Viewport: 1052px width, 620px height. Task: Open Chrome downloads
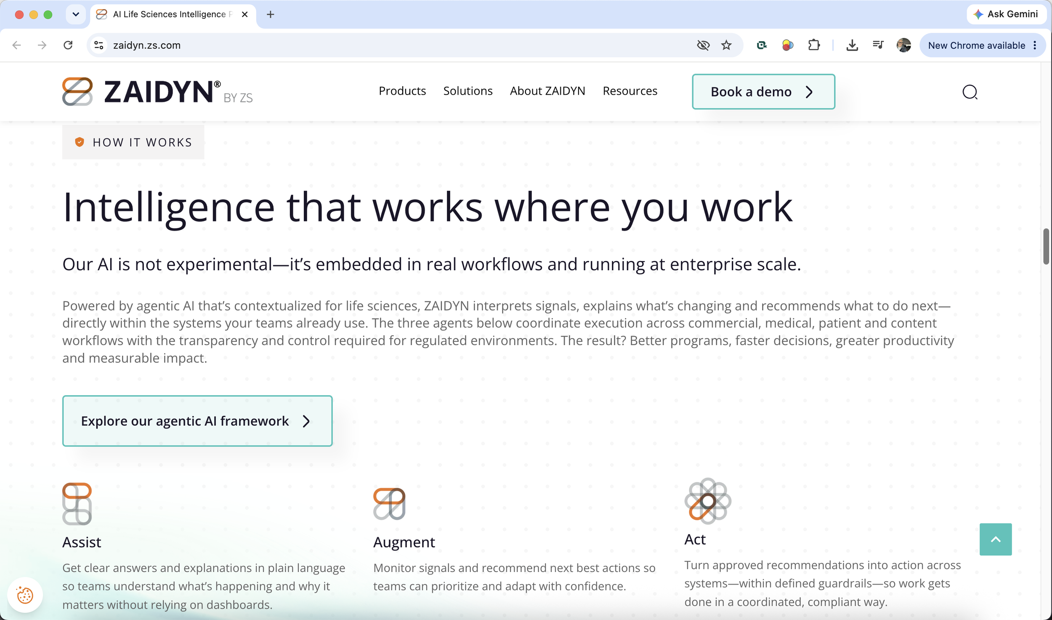coord(852,45)
